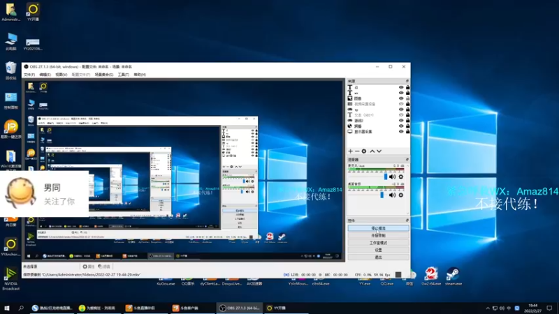
Task: Open 麦克风/Aux gear options menu
Action: [400, 177]
